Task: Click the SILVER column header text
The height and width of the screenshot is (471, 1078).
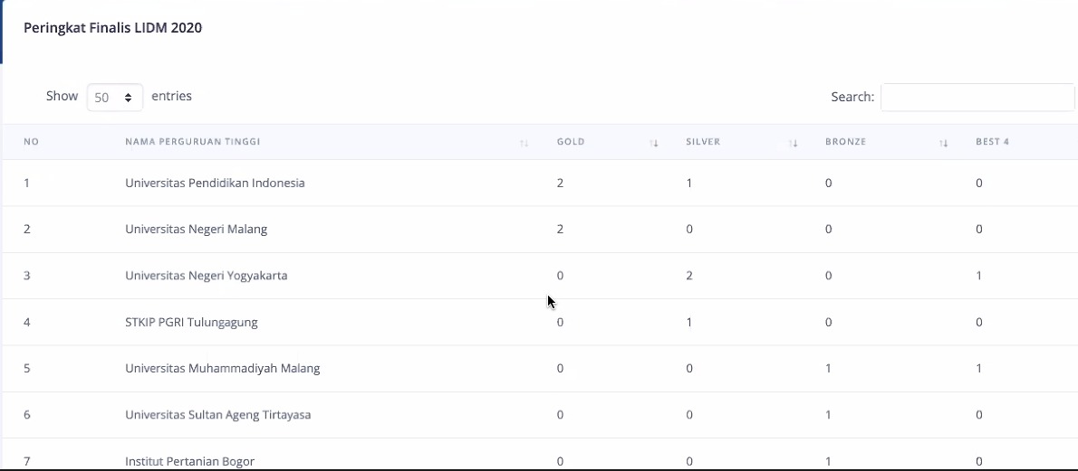Action: click(x=703, y=142)
